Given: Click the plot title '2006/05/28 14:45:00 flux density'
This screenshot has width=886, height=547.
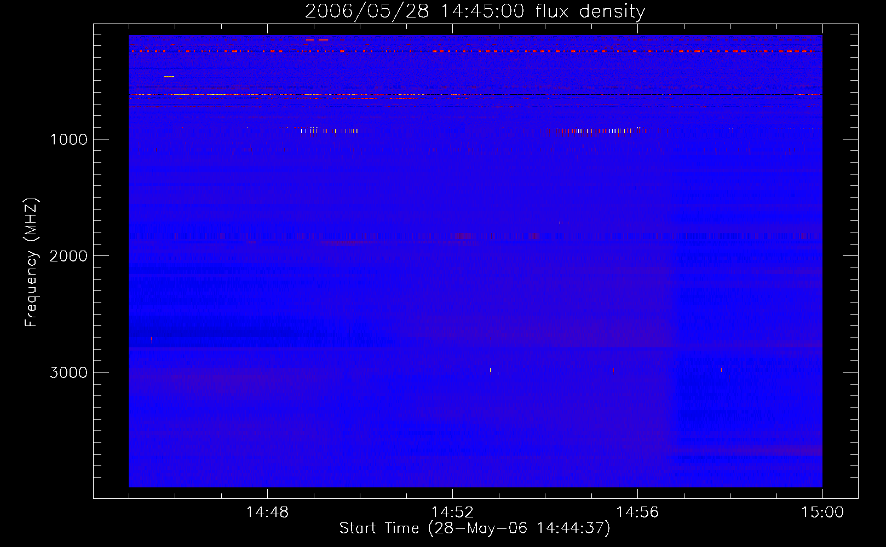Looking at the screenshot, I should [475, 11].
